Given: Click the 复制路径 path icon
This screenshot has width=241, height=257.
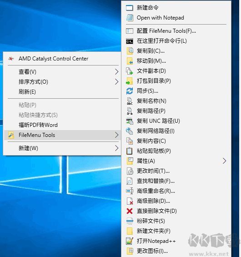Looking at the screenshot, I should click(130, 111).
